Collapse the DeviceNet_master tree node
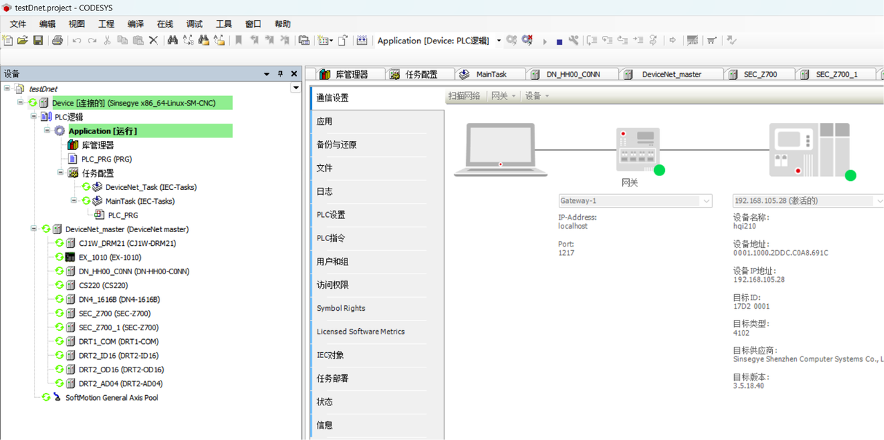 (x=34, y=229)
